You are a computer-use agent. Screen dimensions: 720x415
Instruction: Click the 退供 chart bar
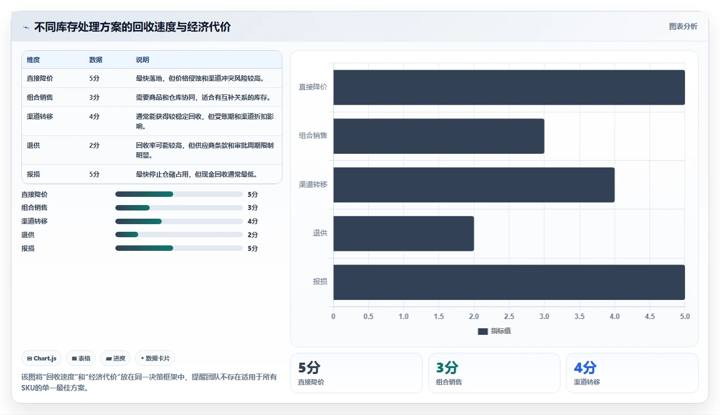(404, 233)
